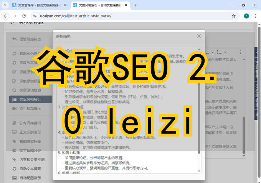View site information for ucaiyun.com

point(35,16)
